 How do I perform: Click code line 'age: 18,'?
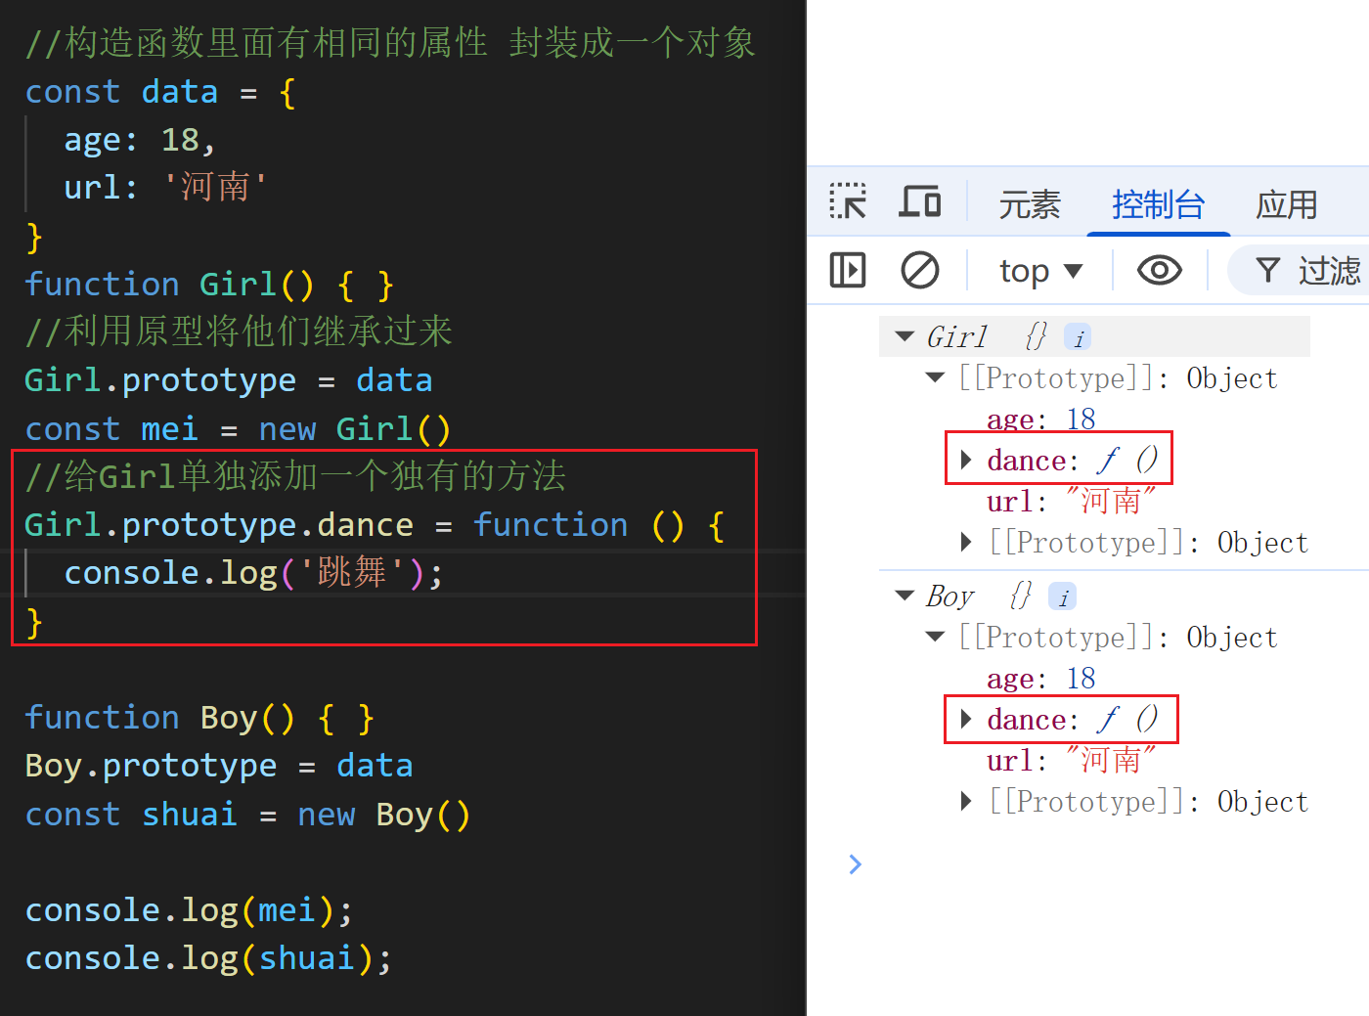click(139, 140)
